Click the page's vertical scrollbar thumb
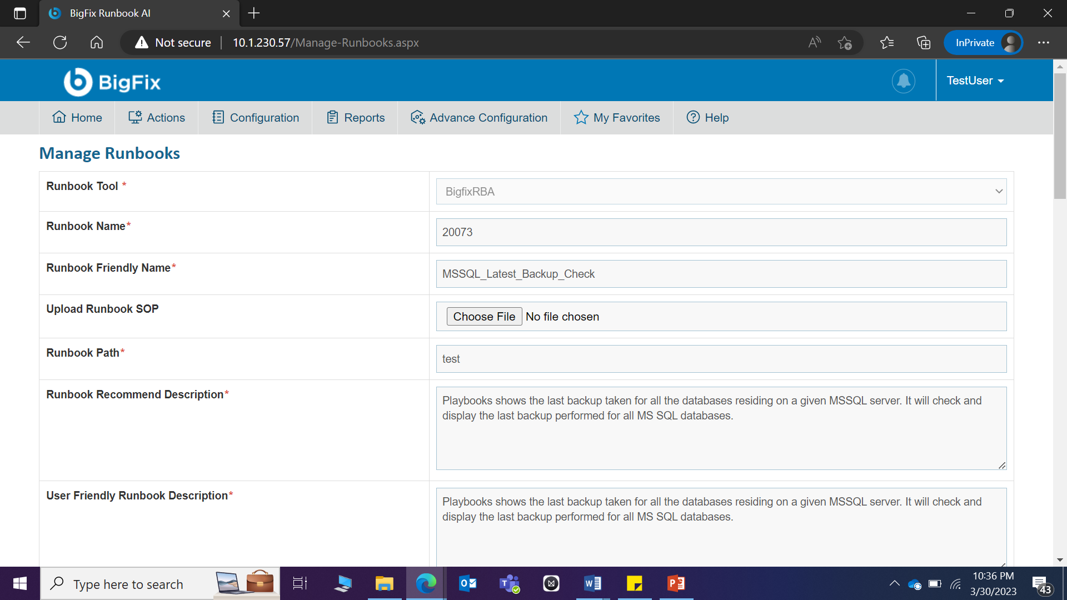Screen dimensions: 1067x600 click(1060, 136)
